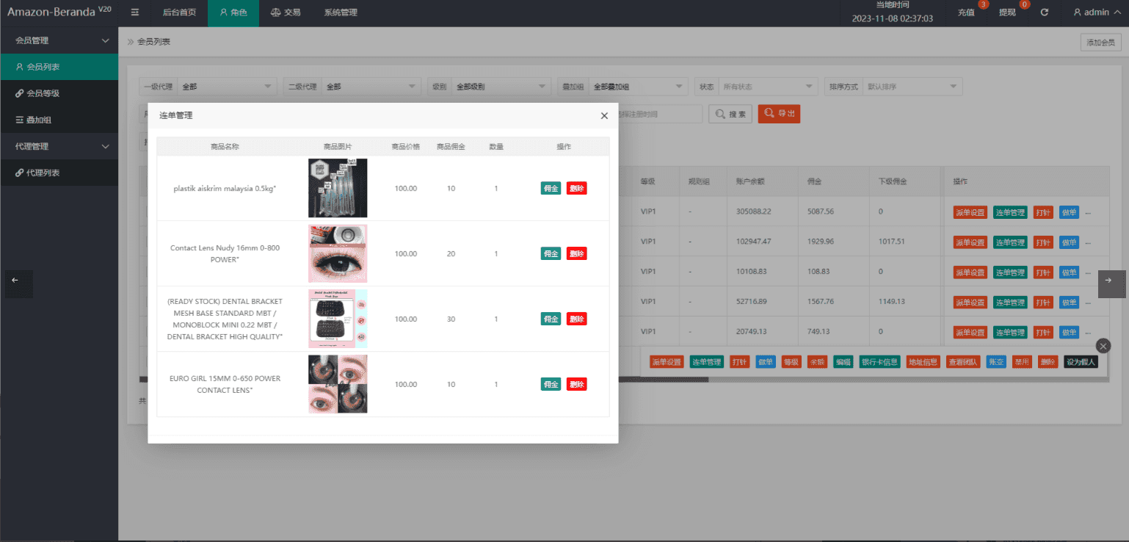Click the Contact Lens Nudy product thumbnail
The height and width of the screenshot is (542, 1129).
tap(338, 253)
